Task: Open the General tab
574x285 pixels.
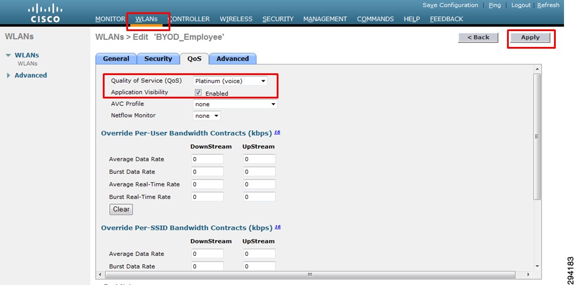Action: [x=116, y=59]
